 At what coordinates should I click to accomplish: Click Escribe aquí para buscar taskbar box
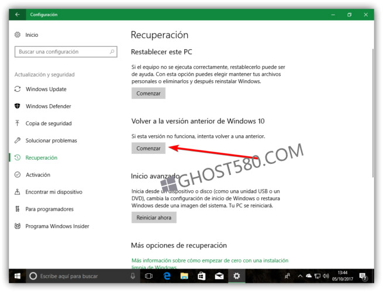pyautogui.click(x=83, y=276)
